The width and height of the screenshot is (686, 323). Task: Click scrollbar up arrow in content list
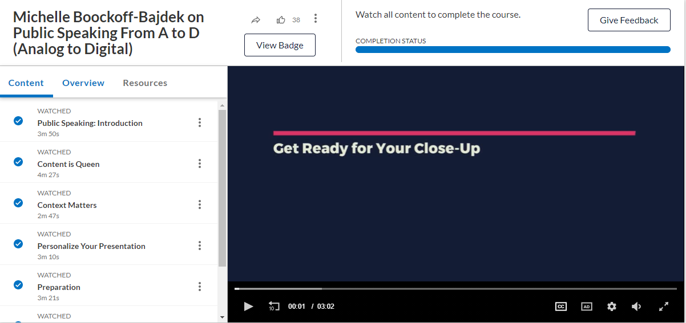pos(223,105)
